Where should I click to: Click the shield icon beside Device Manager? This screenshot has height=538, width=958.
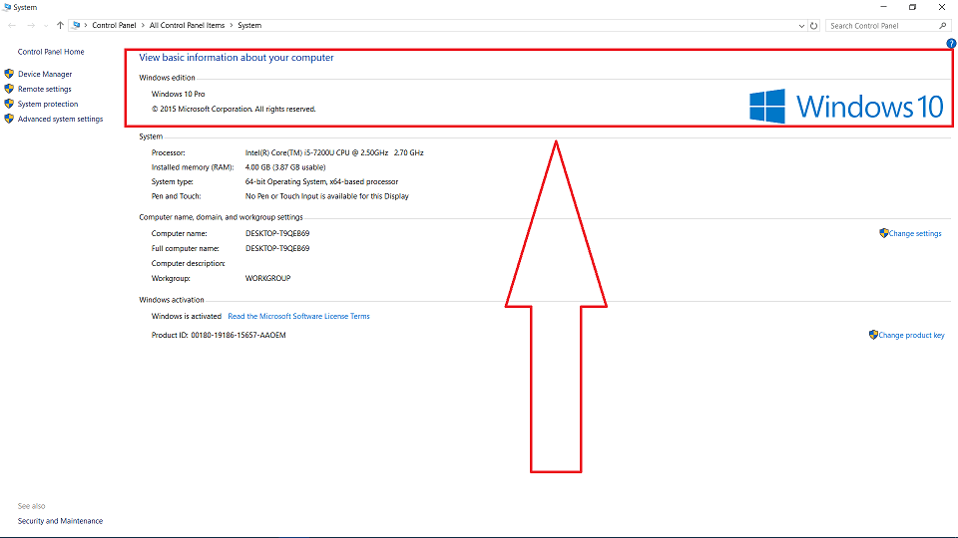9,74
